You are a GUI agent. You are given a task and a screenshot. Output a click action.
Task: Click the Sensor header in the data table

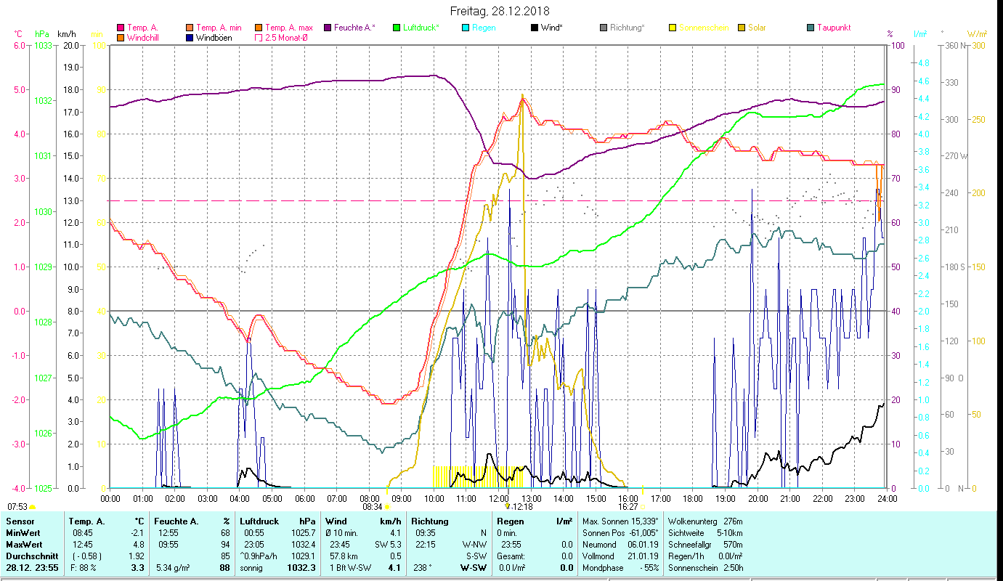click(x=20, y=521)
